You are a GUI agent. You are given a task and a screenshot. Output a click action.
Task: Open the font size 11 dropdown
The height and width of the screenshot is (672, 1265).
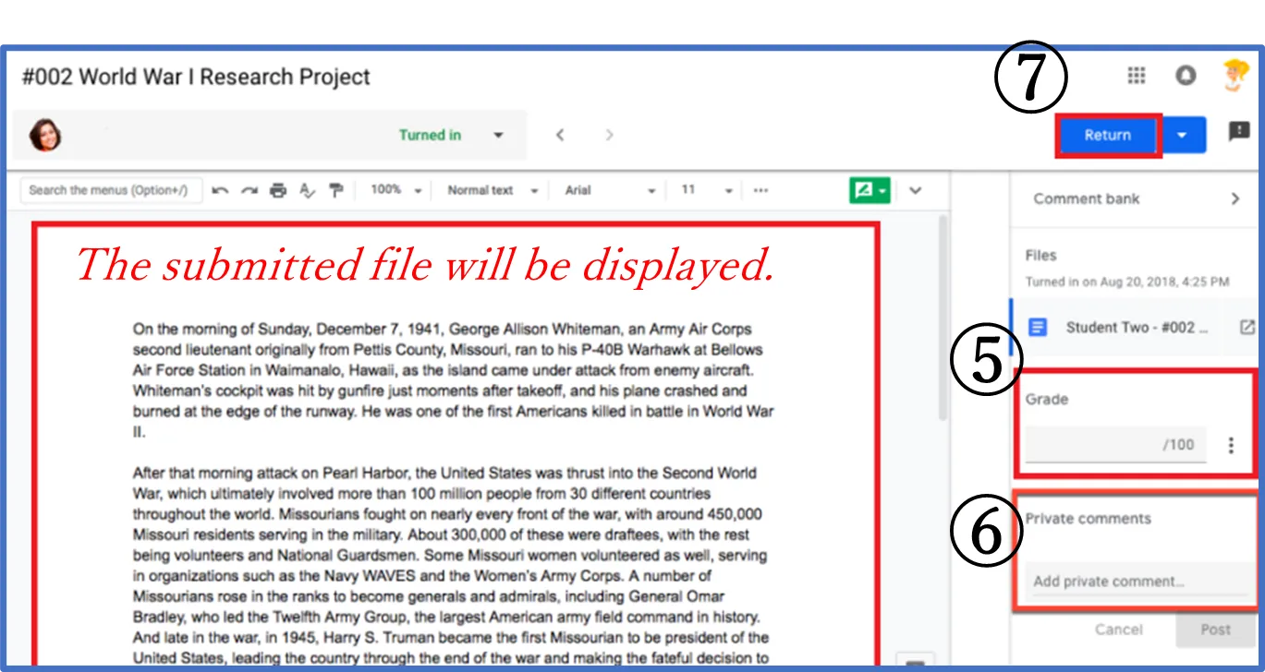click(707, 190)
